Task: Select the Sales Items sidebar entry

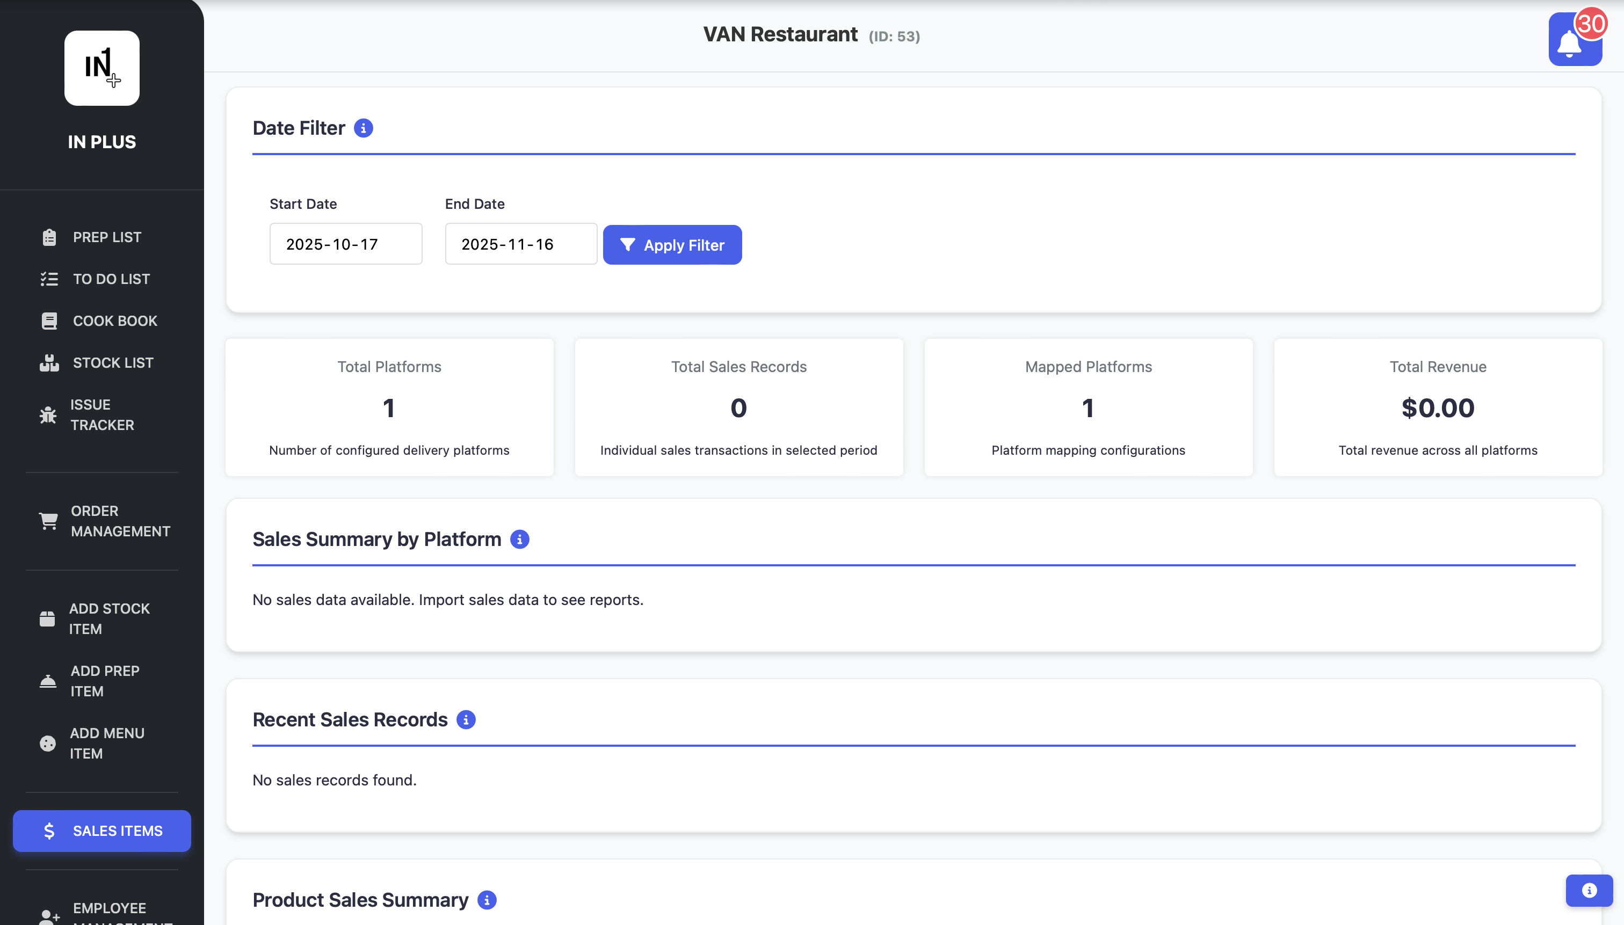Action: tap(102, 831)
